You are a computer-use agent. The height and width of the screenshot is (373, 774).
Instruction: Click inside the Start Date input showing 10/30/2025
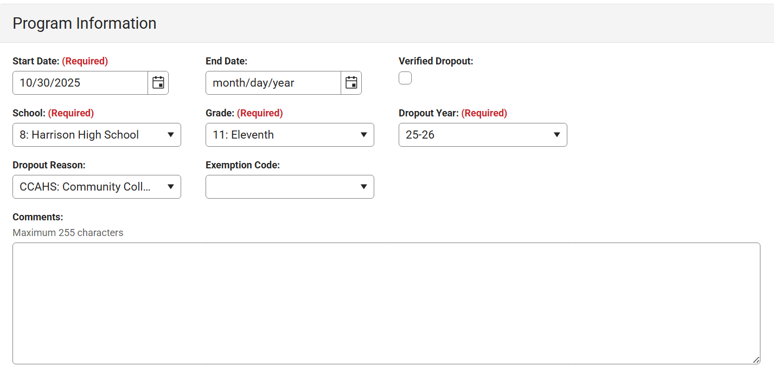pos(76,82)
